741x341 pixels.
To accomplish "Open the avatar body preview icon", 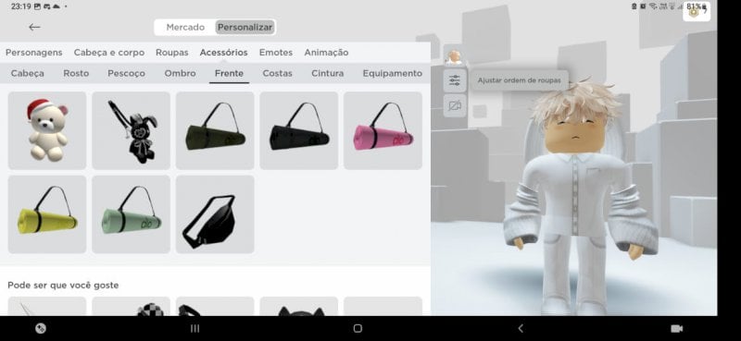I will pos(455,56).
